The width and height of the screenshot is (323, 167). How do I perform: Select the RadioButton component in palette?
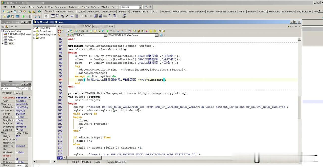[x=91, y=16]
